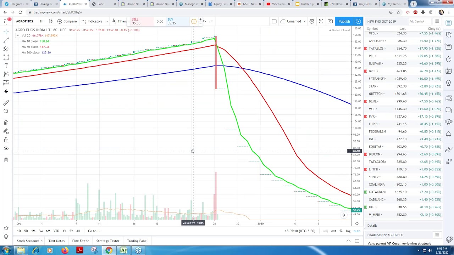Set the chart range to 3M

click(x=40, y=231)
